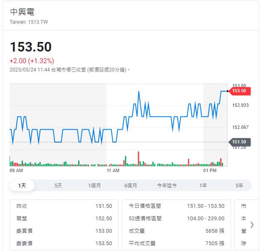Screen dimensions: 261x251
Task: Switch chart to 1年 range
Action: click(203, 185)
